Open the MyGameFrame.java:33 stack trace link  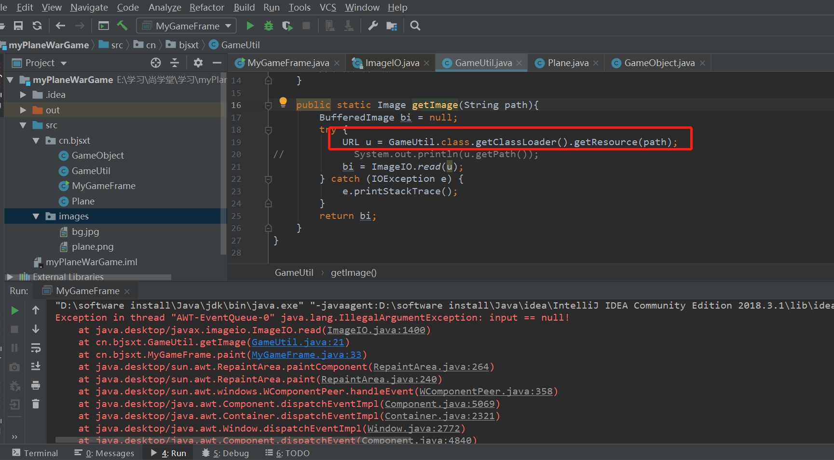306,355
